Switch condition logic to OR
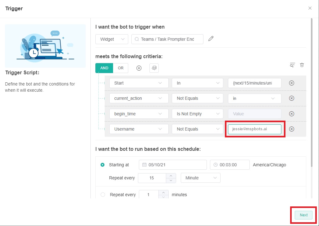Image resolution: width=319 pixels, height=226 pixels. [x=121, y=68]
